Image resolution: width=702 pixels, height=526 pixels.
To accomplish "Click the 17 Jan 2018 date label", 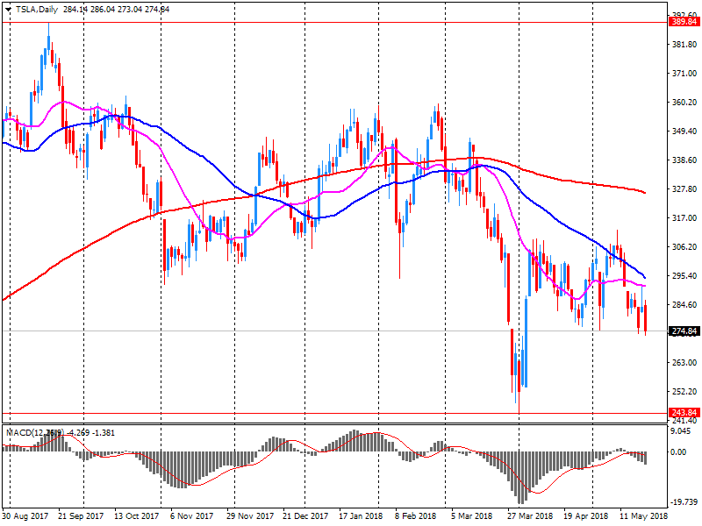I will click(x=361, y=516).
